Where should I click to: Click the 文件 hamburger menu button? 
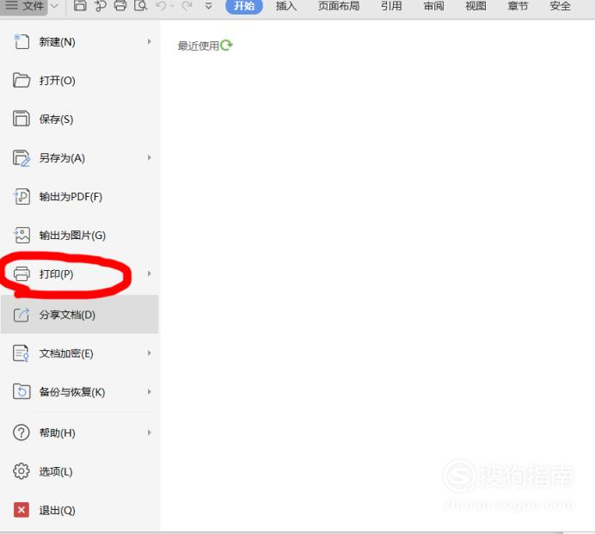[x=23, y=6]
